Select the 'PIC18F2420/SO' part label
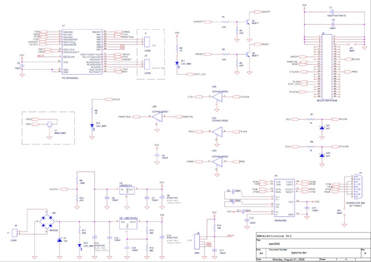This screenshot has height=262, width=371. pyautogui.click(x=70, y=78)
